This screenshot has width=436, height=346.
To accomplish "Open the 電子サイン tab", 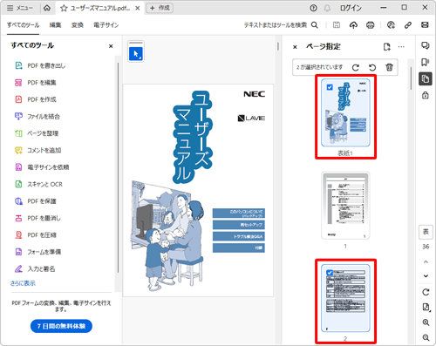I will (106, 25).
